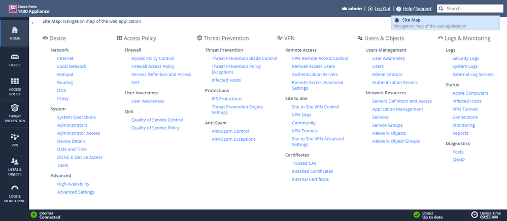Click inside the Search field

470,9
